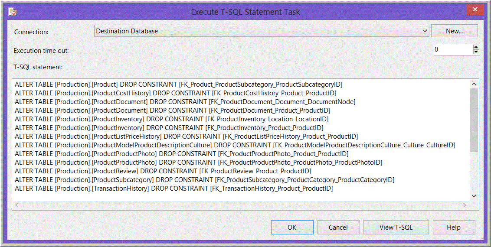
Task: Click the ProductReview DROP CONSTRAINT line
Action: pos(163,171)
